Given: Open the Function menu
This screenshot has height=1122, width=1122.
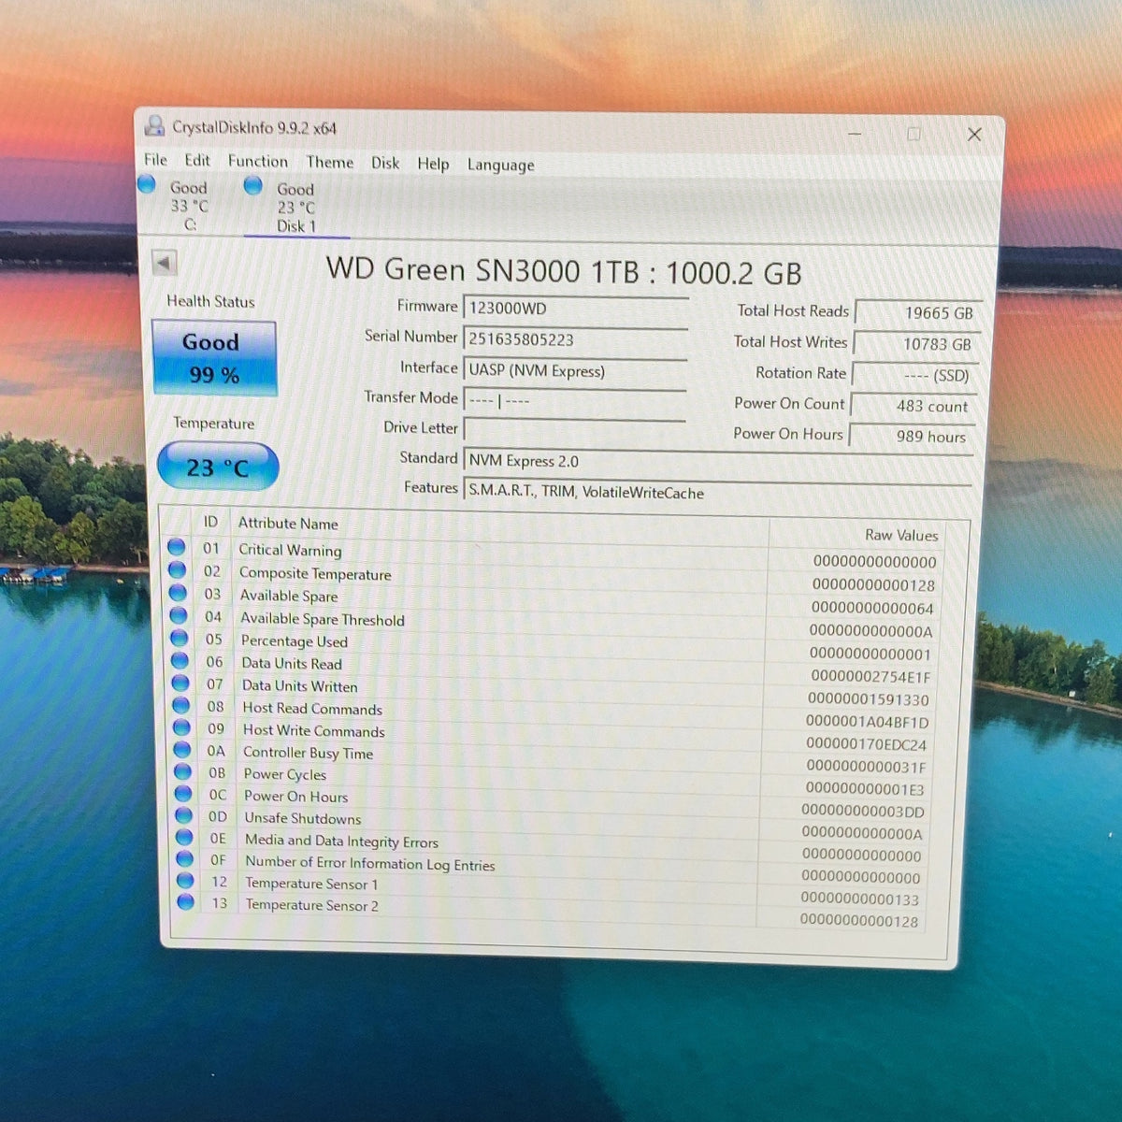Looking at the screenshot, I should point(257,162).
